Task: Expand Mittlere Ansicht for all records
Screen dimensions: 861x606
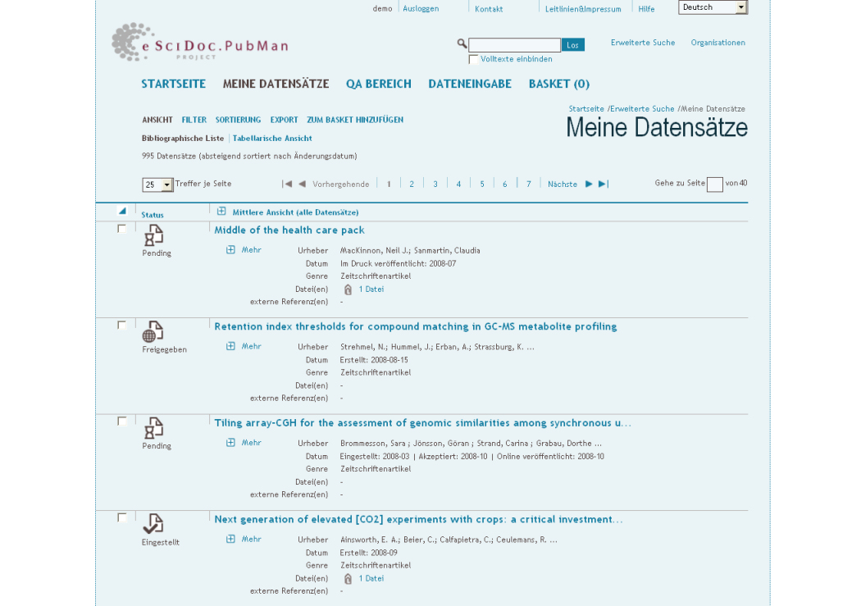Action: pyautogui.click(x=221, y=212)
